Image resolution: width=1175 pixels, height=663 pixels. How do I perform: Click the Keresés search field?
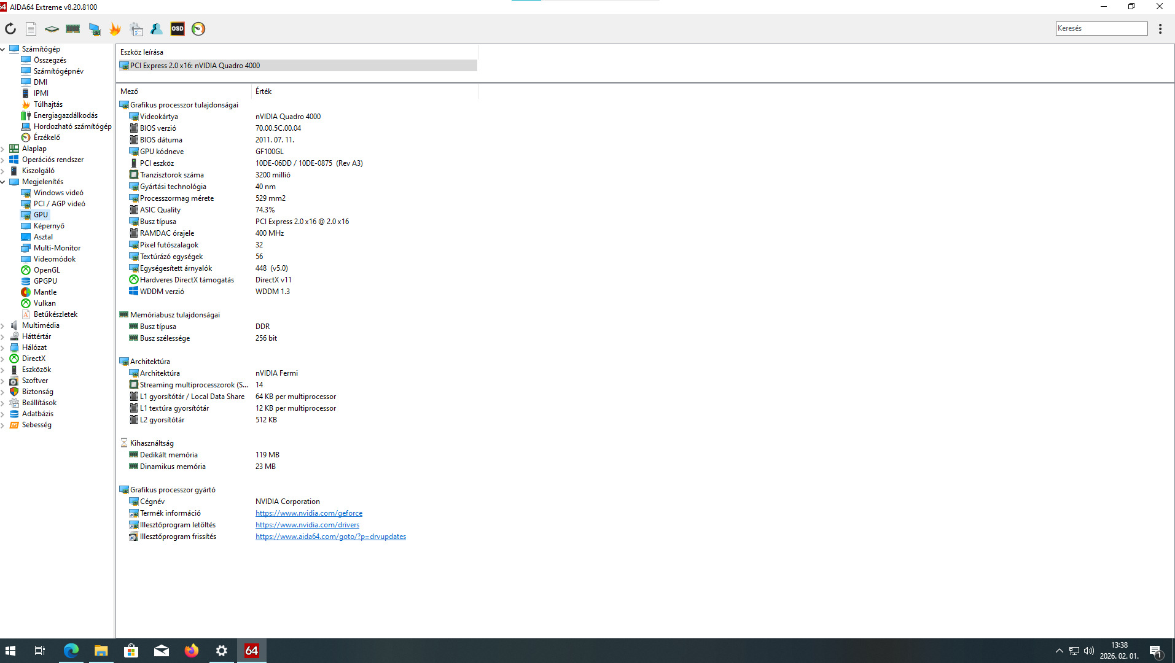[x=1101, y=28]
